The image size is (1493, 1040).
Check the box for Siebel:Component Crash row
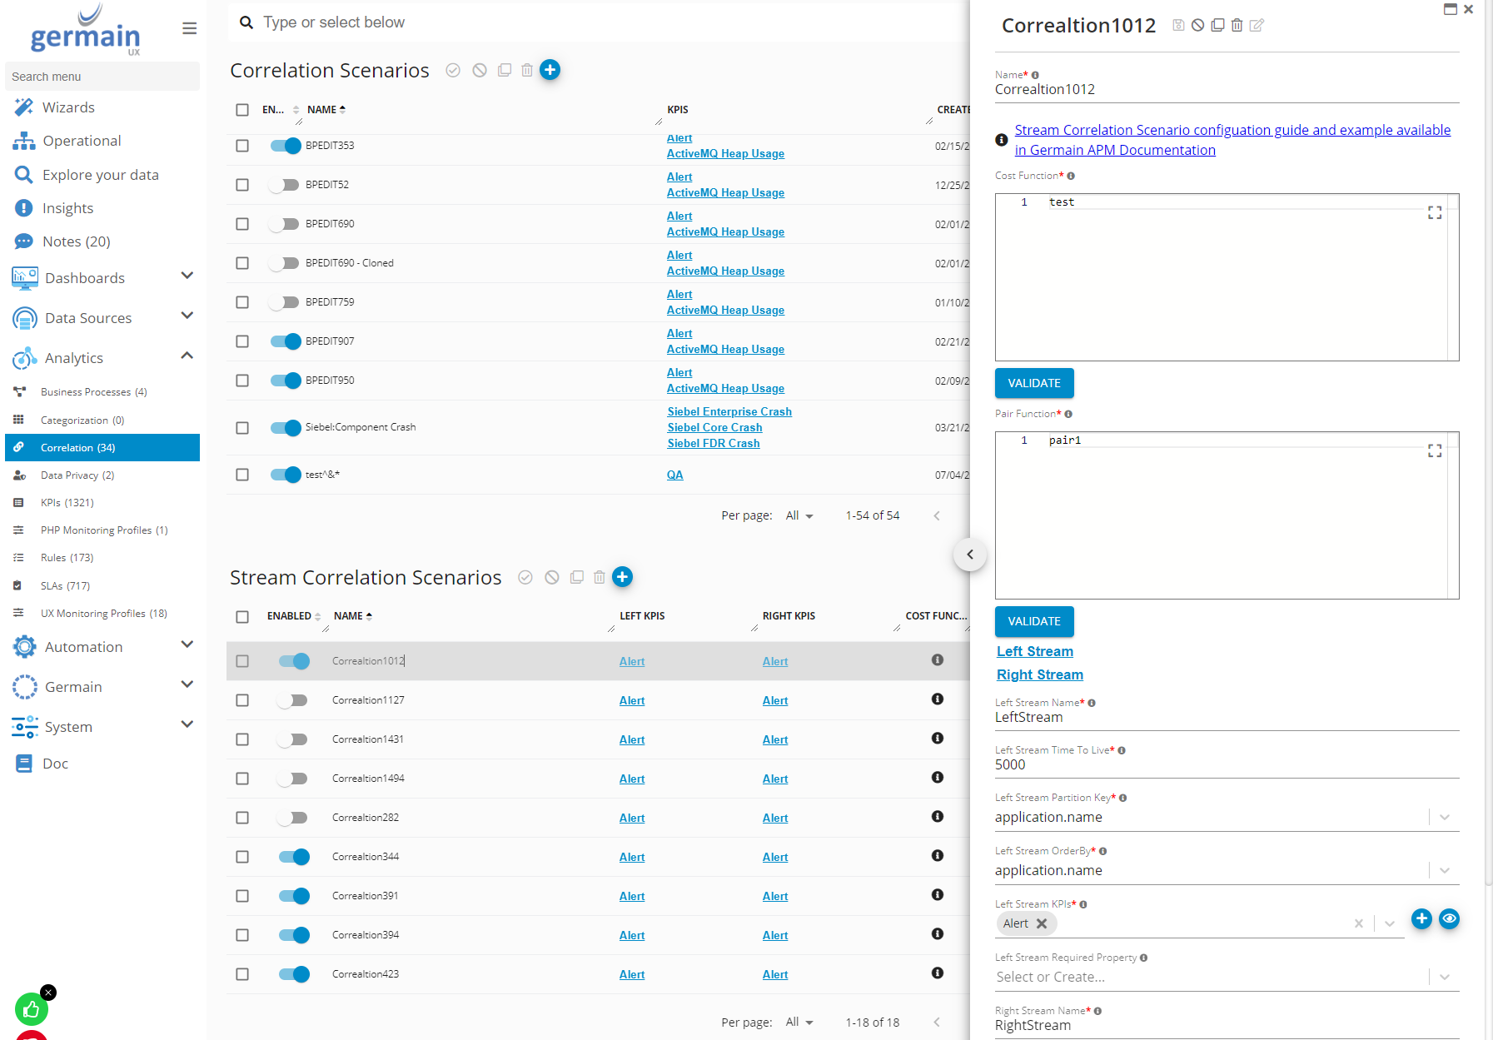point(242,428)
